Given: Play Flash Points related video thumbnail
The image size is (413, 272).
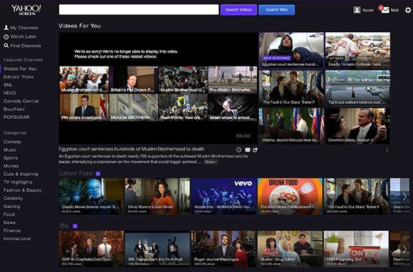Looking at the screenshot, I should pyautogui.click(x=183, y=107).
